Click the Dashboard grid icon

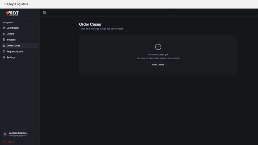(x=4, y=28)
